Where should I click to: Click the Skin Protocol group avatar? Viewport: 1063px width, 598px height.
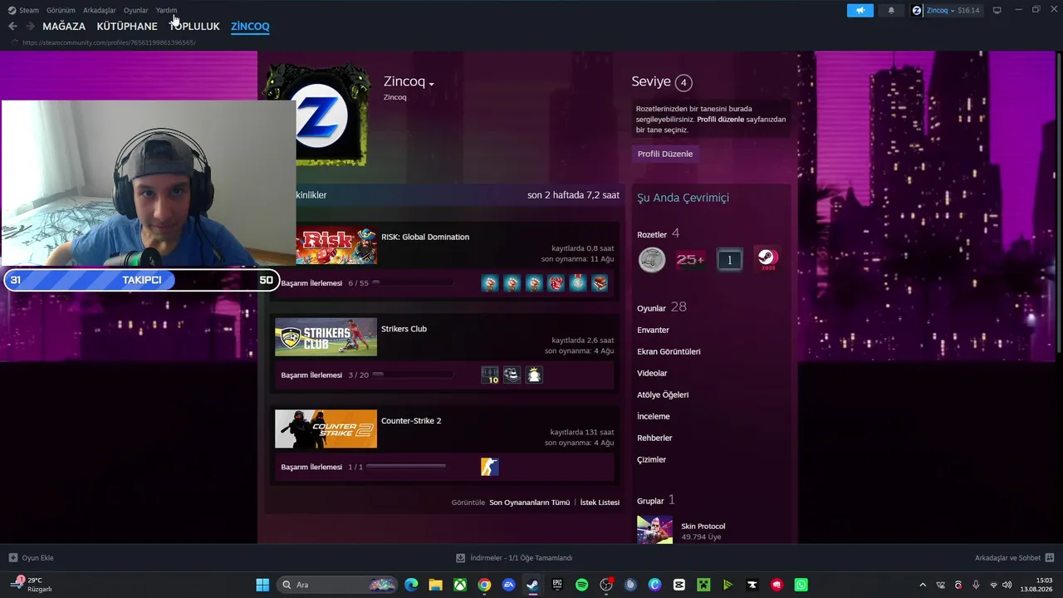[654, 530]
